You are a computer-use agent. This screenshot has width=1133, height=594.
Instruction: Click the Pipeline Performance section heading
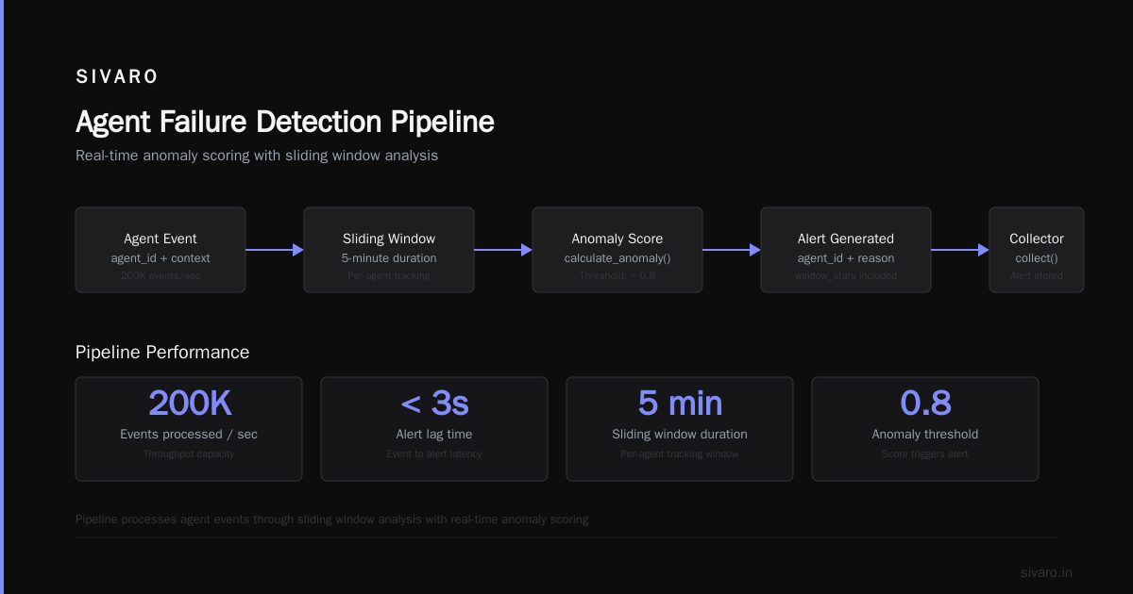[x=162, y=352]
